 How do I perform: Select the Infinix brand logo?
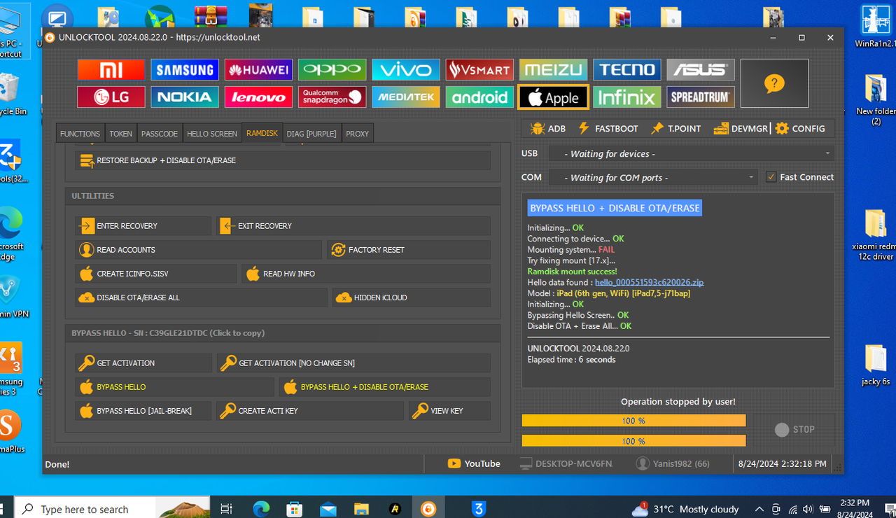(627, 97)
